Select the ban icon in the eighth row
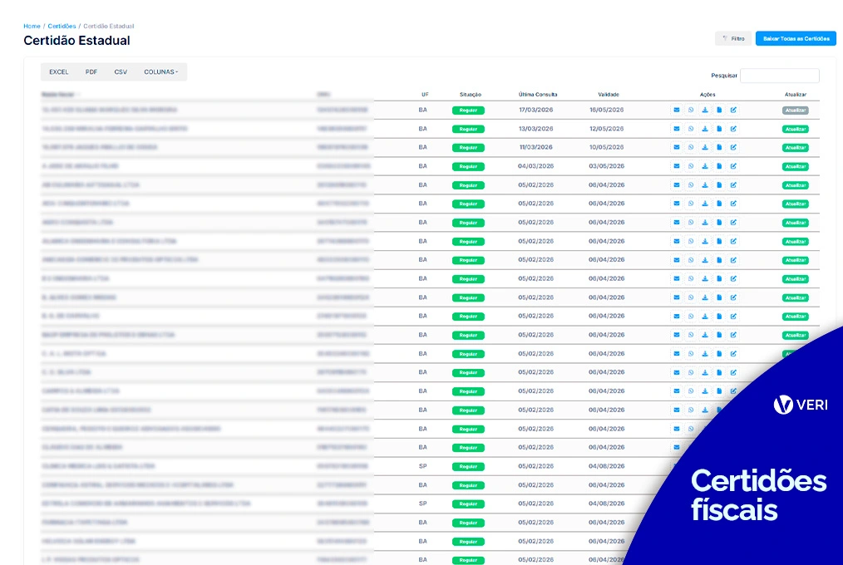The image size is (843, 565). pyautogui.click(x=691, y=241)
